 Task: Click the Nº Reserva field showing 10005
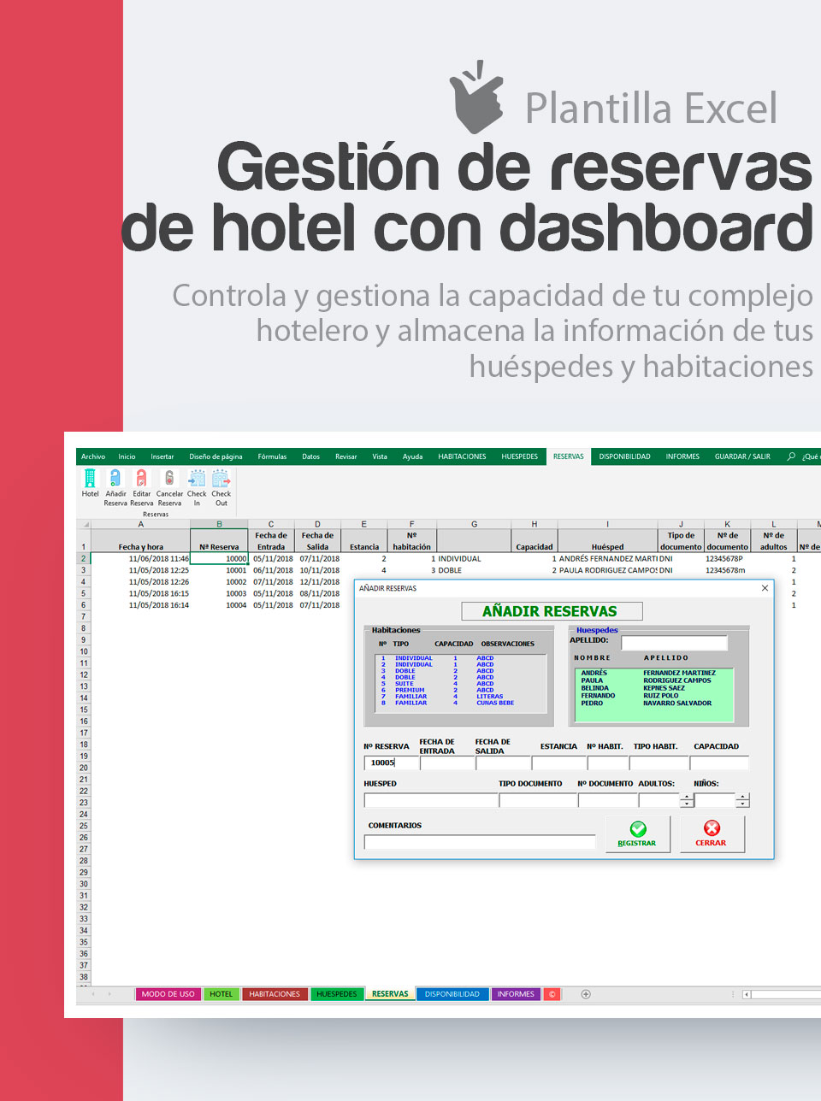pyautogui.click(x=391, y=762)
